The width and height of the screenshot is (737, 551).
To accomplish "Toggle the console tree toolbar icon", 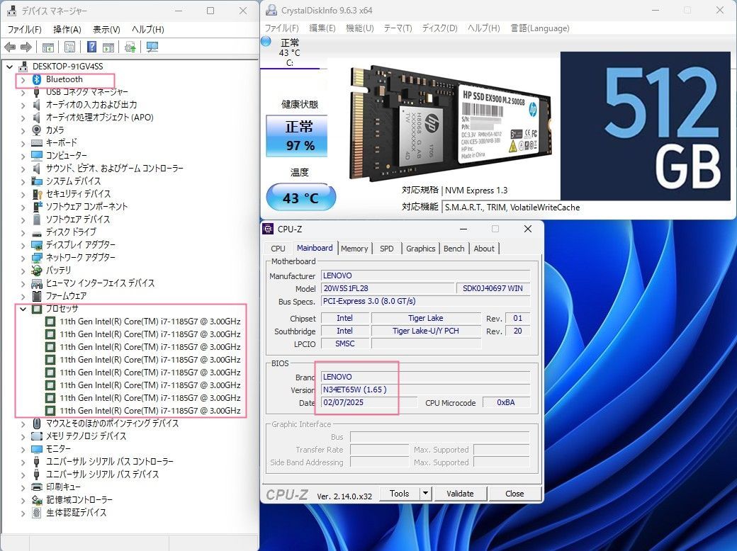I will coord(48,47).
